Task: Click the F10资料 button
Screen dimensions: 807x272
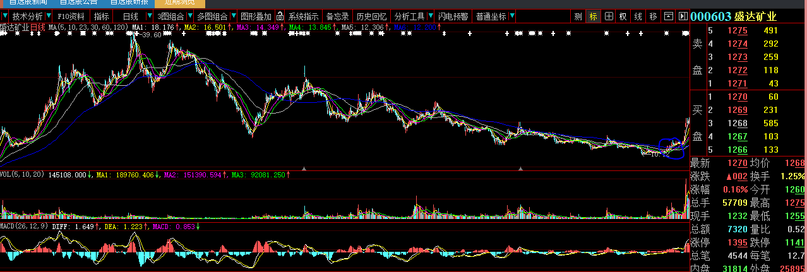Action: (x=71, y=16)
